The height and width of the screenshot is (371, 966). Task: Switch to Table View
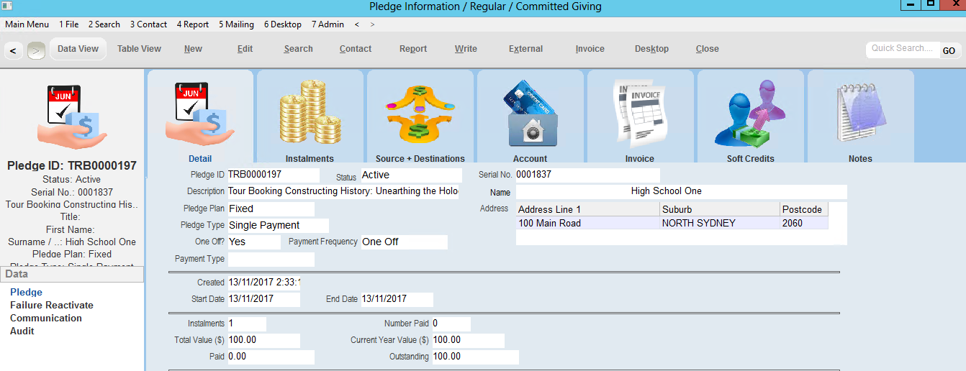[139, 49]
